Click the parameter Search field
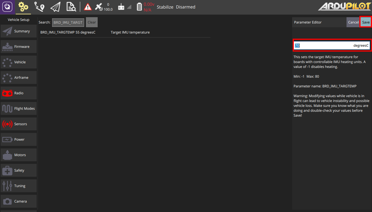Viewport: 372px width, 212px height. pos(68,22)
